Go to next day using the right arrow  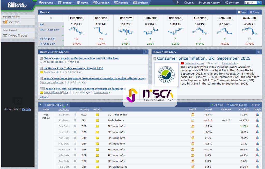tap(68, 105)
